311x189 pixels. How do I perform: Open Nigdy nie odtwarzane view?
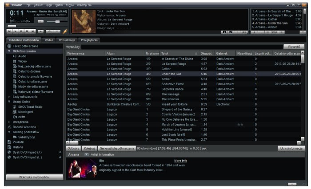(x=33, y=87)
